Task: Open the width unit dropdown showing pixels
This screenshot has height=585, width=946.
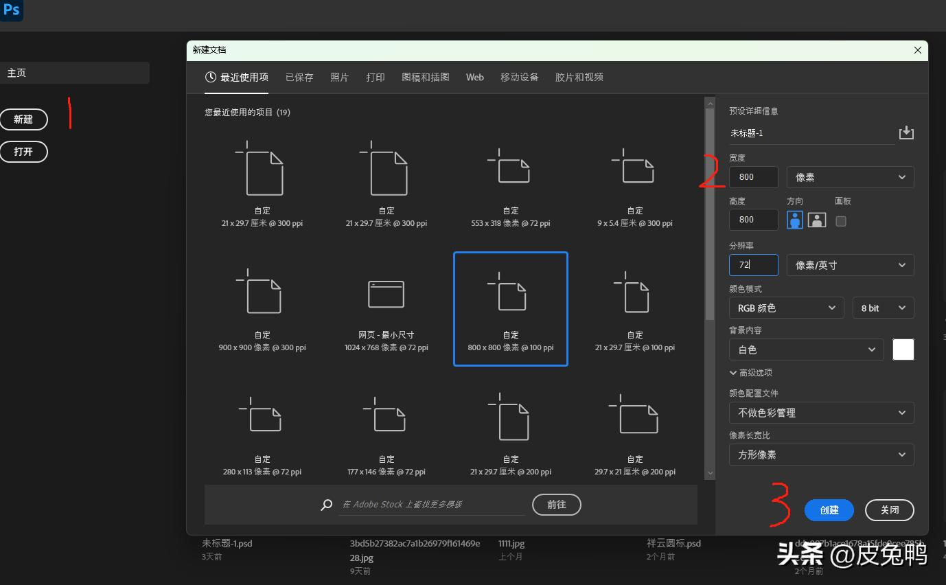Action: (x=850, y=177)
